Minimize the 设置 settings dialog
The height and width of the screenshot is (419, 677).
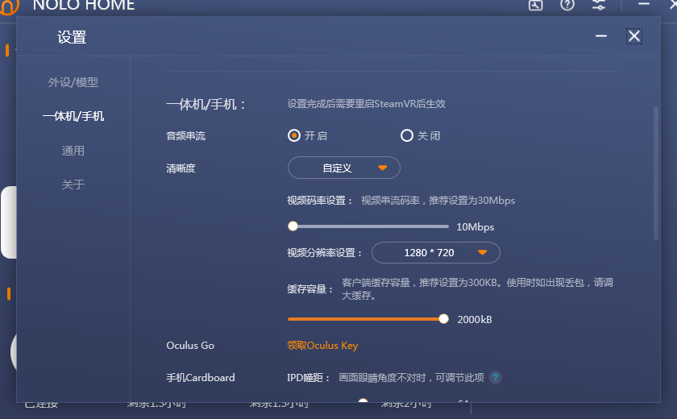tap(600, 36)
